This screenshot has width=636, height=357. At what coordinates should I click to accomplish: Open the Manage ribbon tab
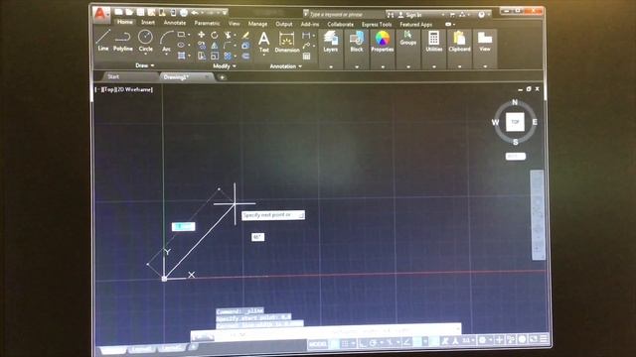click(257, 24)
